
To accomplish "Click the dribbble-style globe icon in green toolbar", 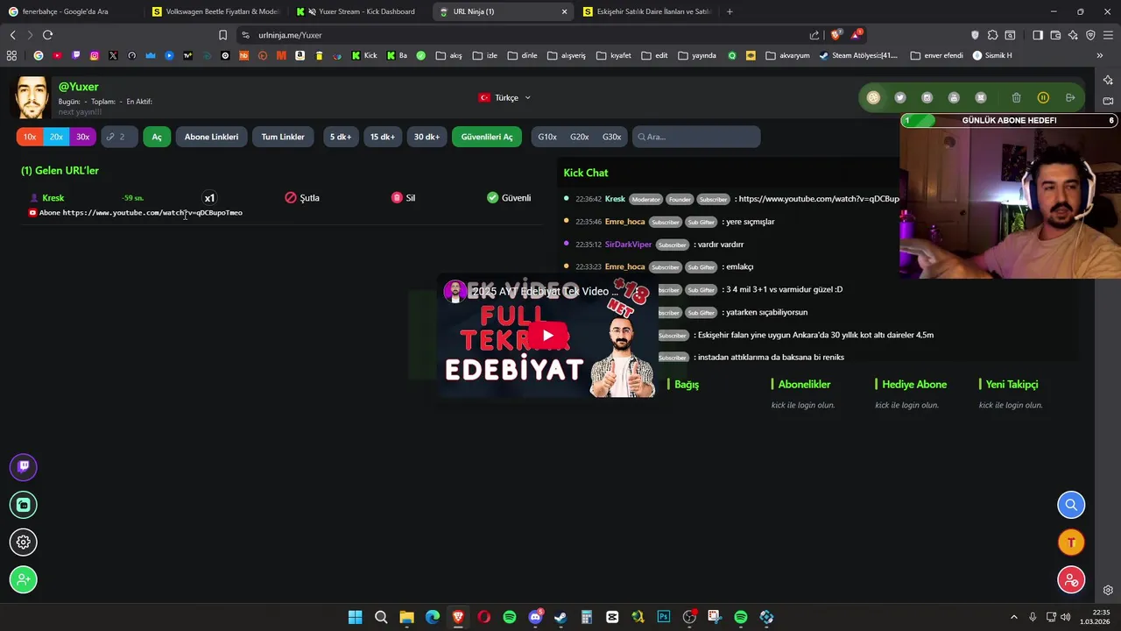I will coord(873,97).
